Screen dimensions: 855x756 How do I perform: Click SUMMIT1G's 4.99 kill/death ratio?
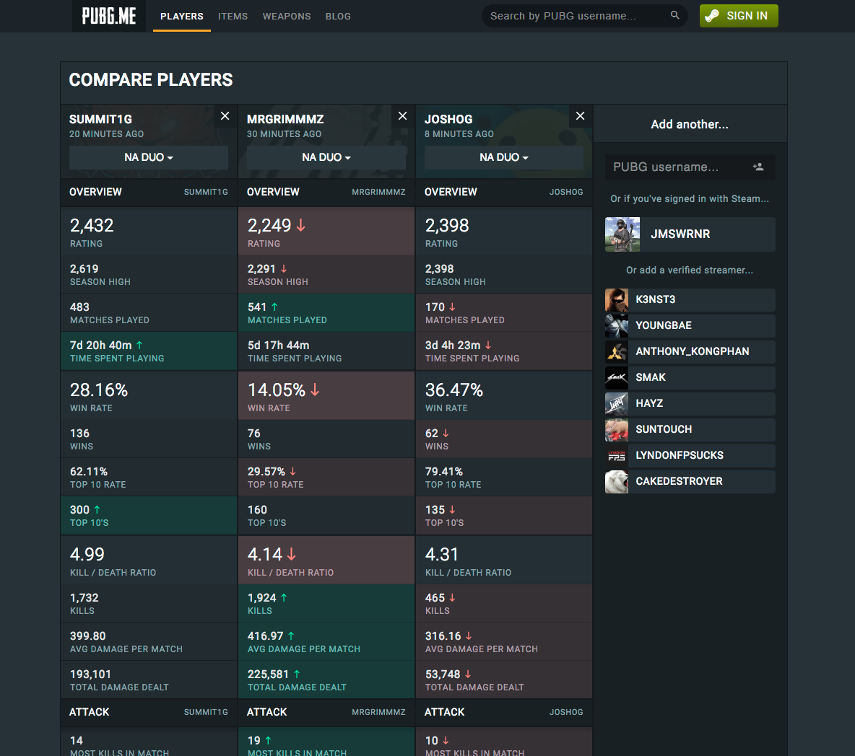point(87,555)
